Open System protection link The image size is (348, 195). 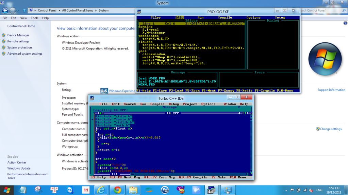[x=19, y=47]
